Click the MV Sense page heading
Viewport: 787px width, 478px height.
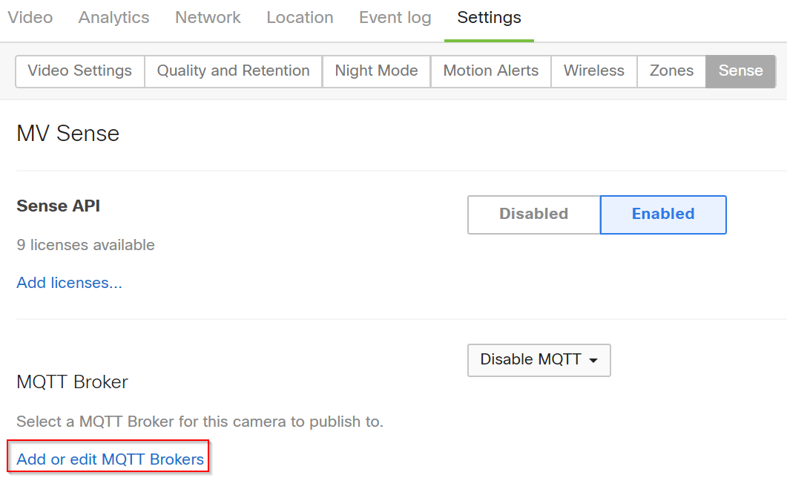click(67, 134)
